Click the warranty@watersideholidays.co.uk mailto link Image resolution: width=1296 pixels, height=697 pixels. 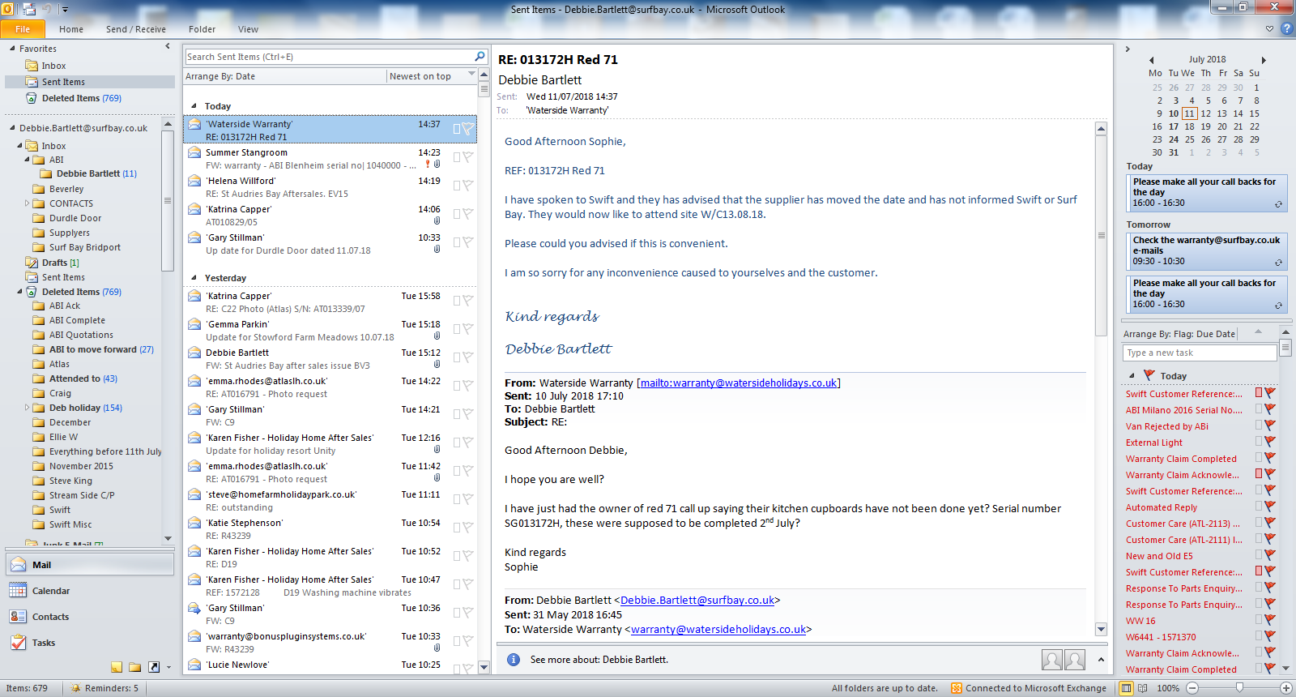point(739,383)
